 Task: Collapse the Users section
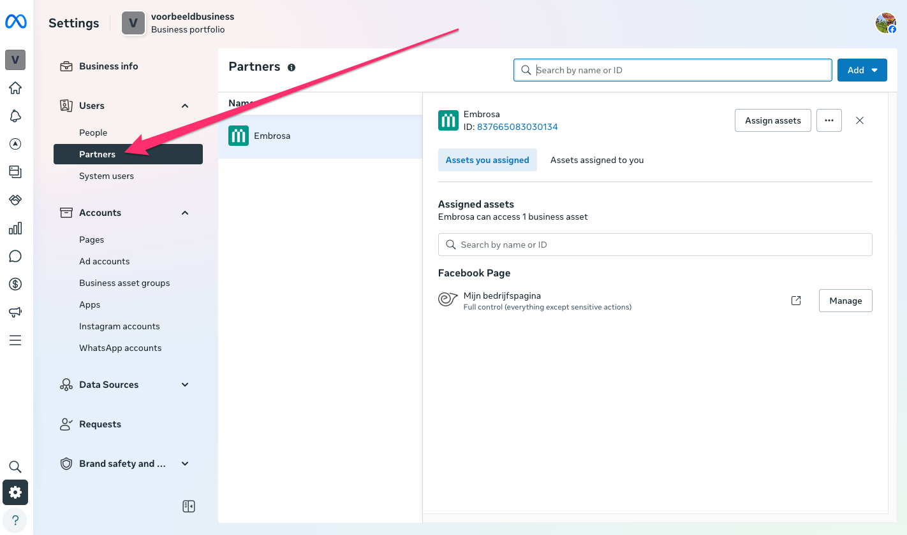[x=185, y=106]
